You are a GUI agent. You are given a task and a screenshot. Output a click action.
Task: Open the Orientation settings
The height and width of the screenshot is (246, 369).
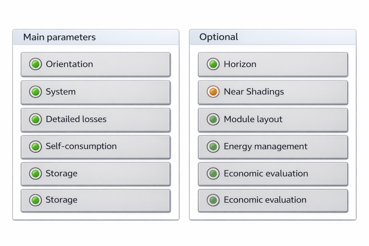click(x=95, y=64)
